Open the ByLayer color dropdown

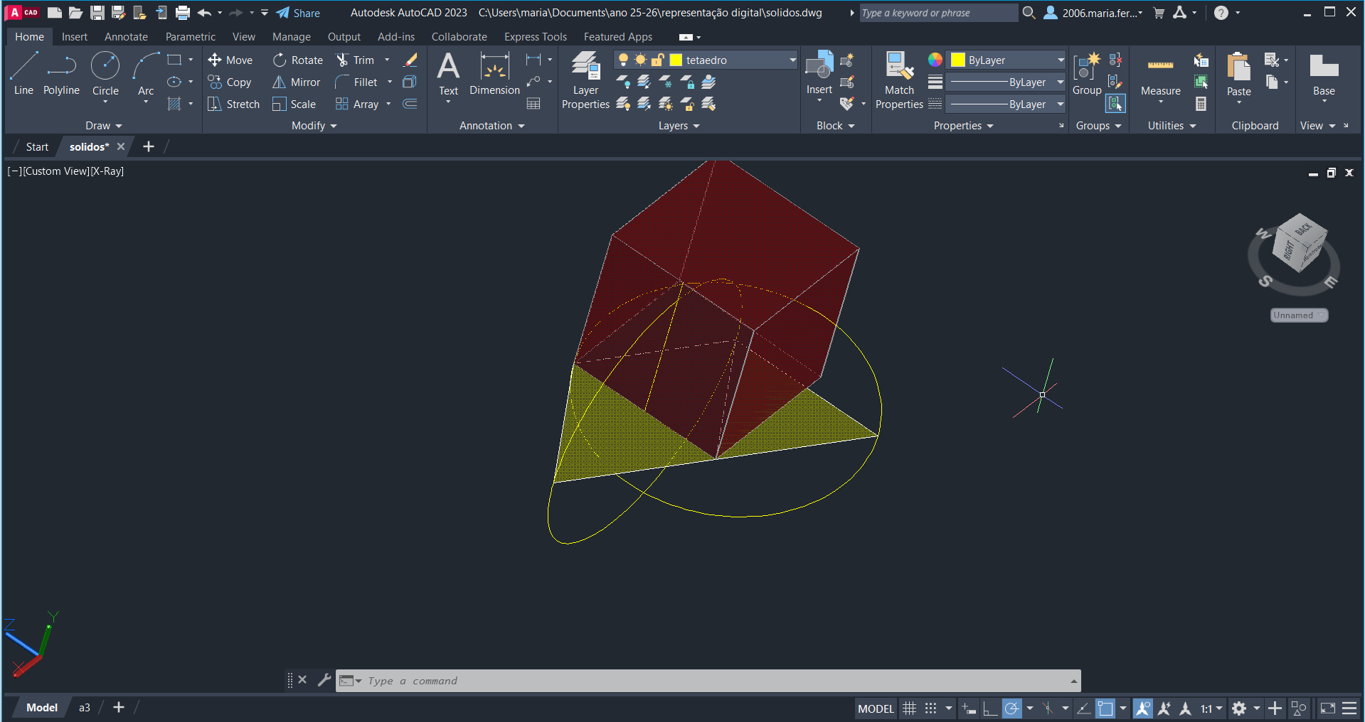(1060, 60)
